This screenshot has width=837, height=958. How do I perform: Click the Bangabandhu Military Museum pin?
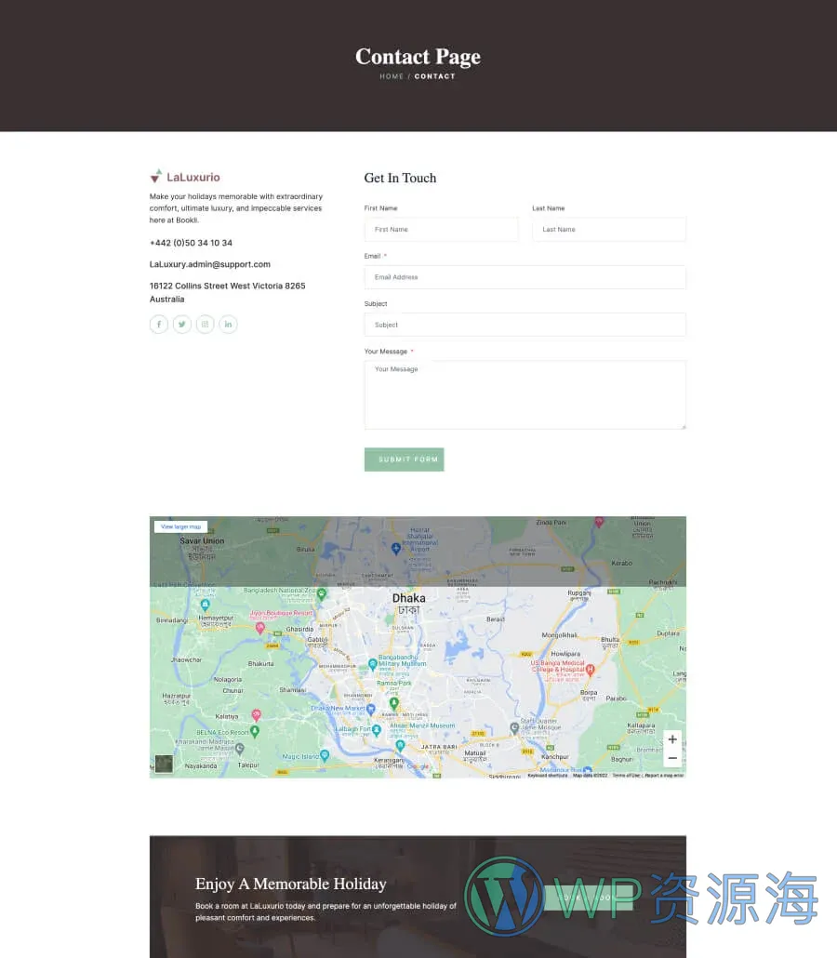pos(373,663)
